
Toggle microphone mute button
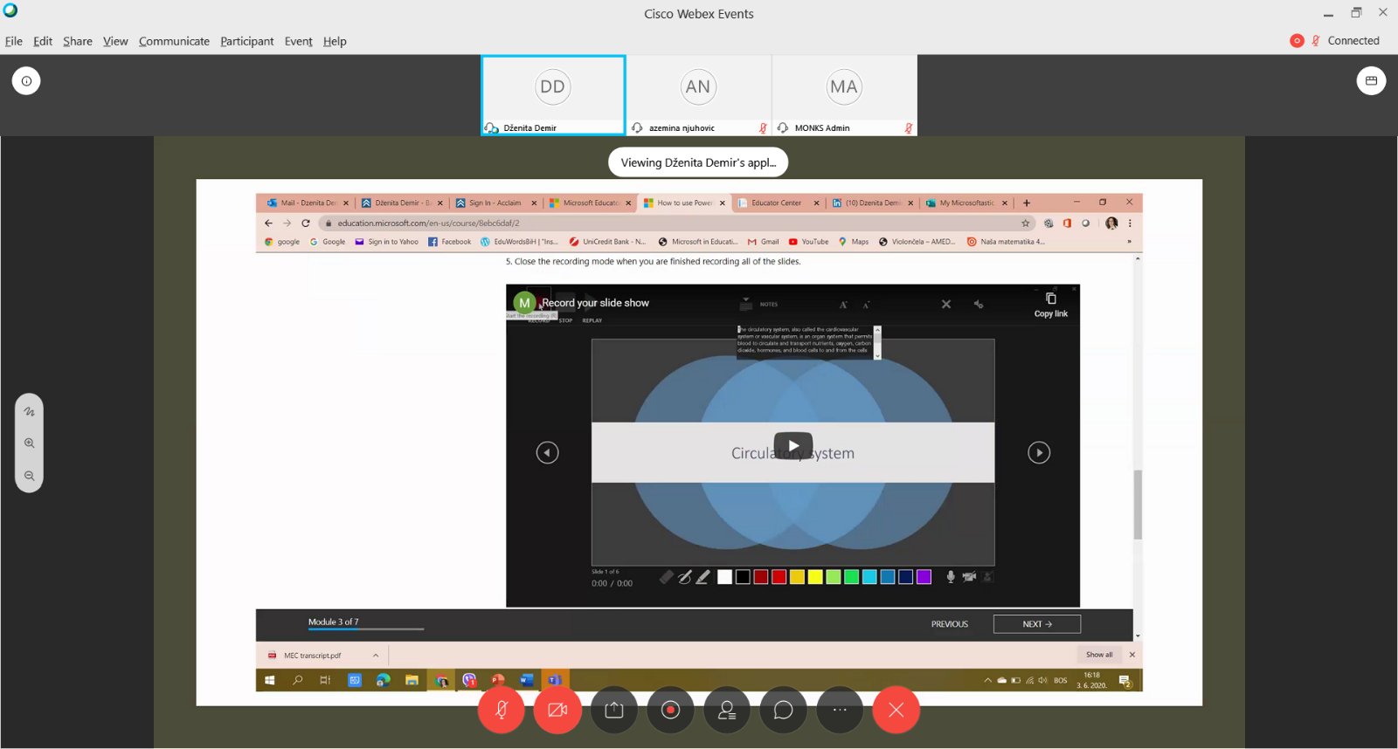tap(502, 710)
